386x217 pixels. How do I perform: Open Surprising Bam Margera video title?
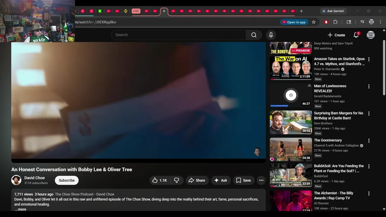[x=339, y=115]
